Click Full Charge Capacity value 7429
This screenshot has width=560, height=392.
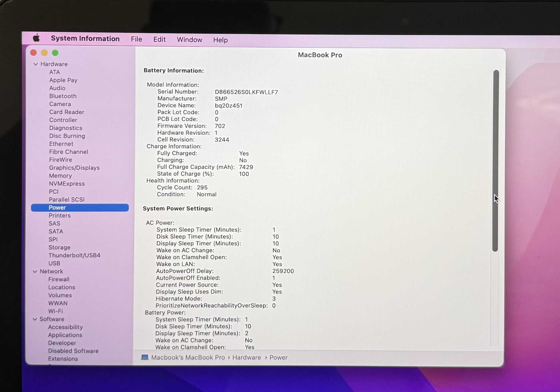[246, 167]
